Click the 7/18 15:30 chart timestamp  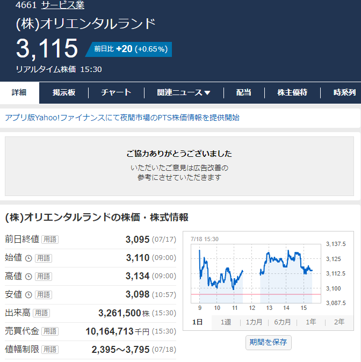[205, 239]
